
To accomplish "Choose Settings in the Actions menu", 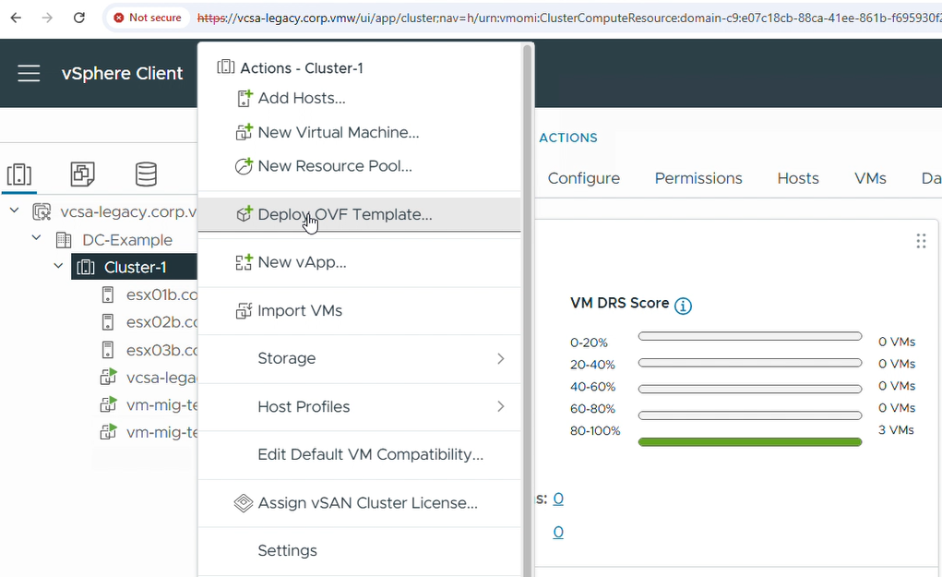I will pos(287,550).
